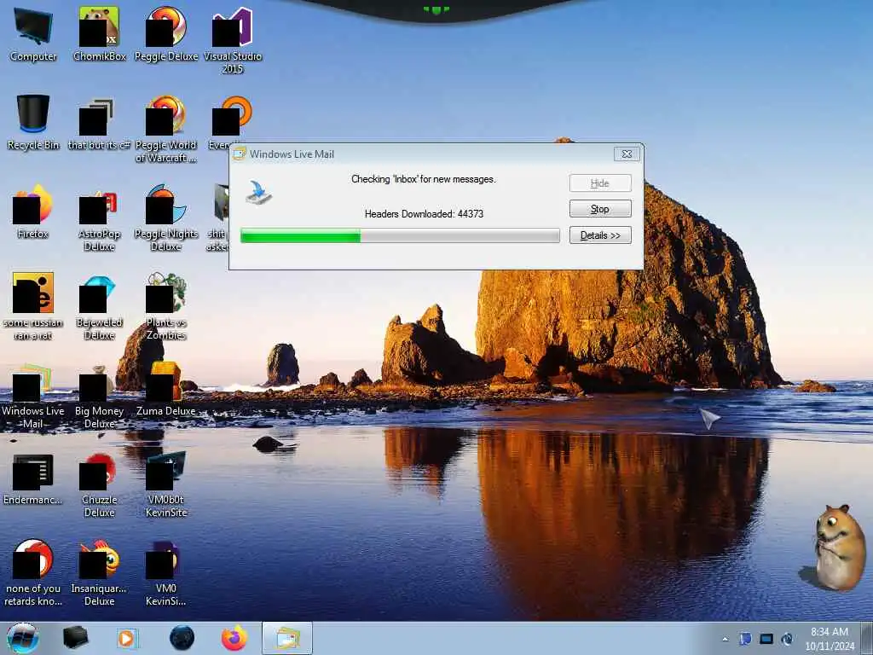Select the Recycle Bin icon
This screenshot has width=873, height=655.
coord(33,123)
